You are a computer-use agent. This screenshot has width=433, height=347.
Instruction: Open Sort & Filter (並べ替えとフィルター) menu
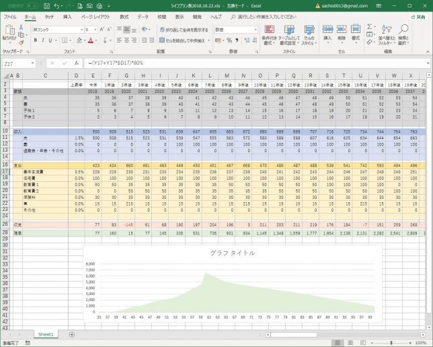(387, 35)
